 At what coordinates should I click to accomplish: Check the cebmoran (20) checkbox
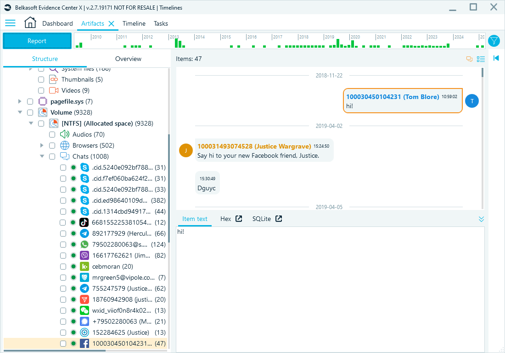click(x=63, y=266)
